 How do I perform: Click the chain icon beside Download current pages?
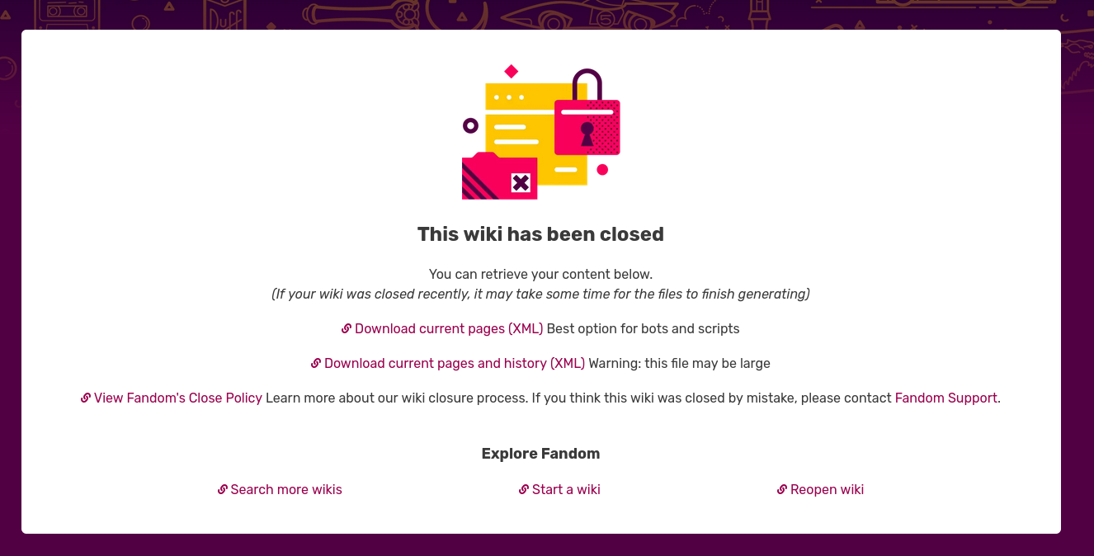pos(347,328)
